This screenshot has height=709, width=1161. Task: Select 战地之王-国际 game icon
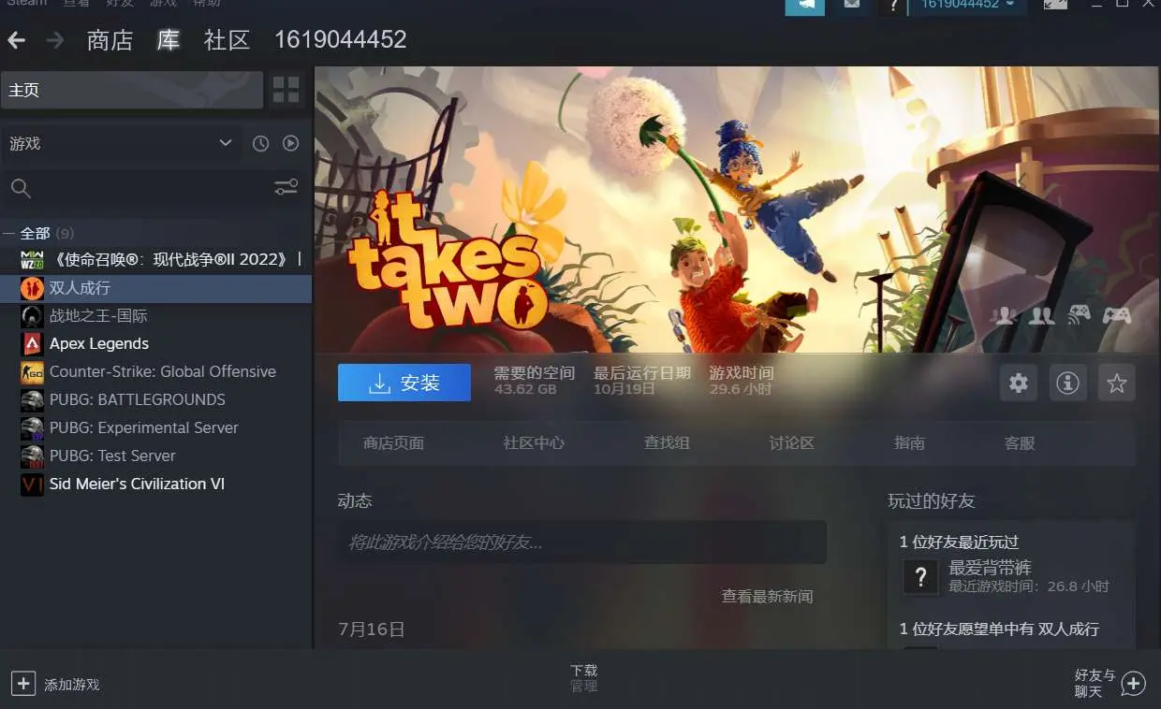point(33,316)
